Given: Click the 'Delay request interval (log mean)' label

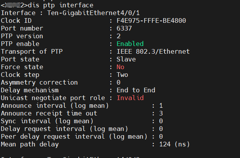Looking at the screenshot, I should pos(64,129).
